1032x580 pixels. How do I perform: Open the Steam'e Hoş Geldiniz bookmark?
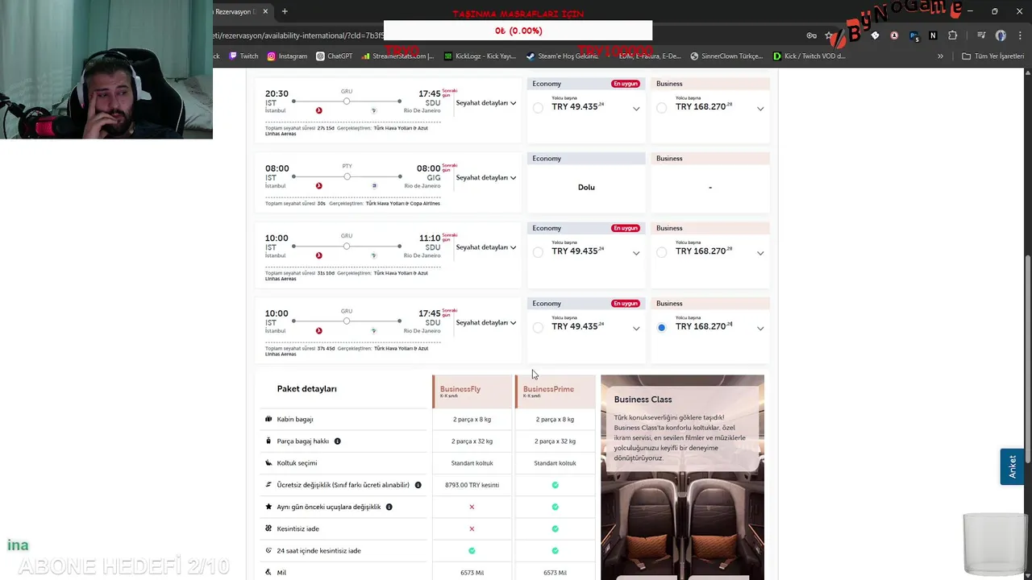pos(562,56)
